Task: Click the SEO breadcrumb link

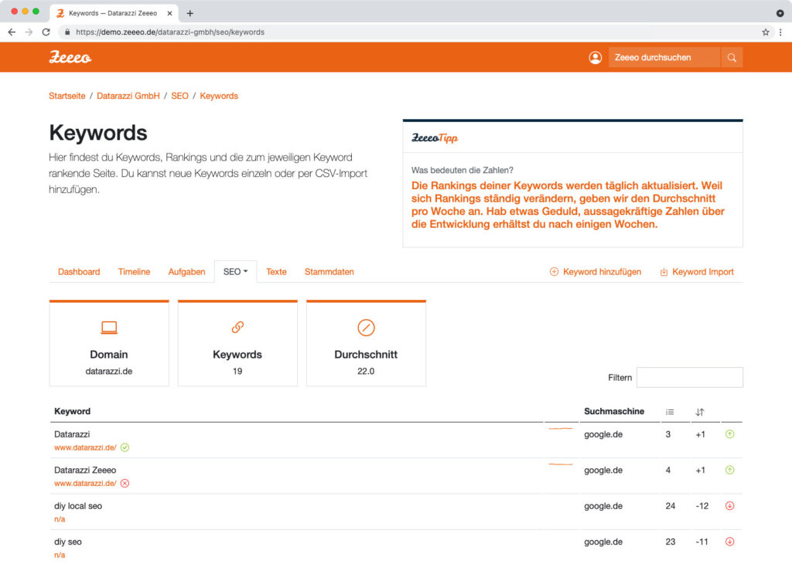Action: pyautogui.click(x=179, y=96)
